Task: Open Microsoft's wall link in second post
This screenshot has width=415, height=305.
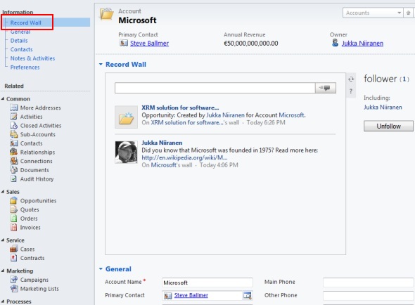Action: pos(164,165)
